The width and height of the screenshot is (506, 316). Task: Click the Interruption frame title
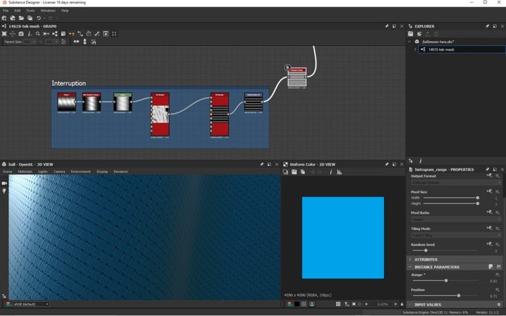[69, 83]
